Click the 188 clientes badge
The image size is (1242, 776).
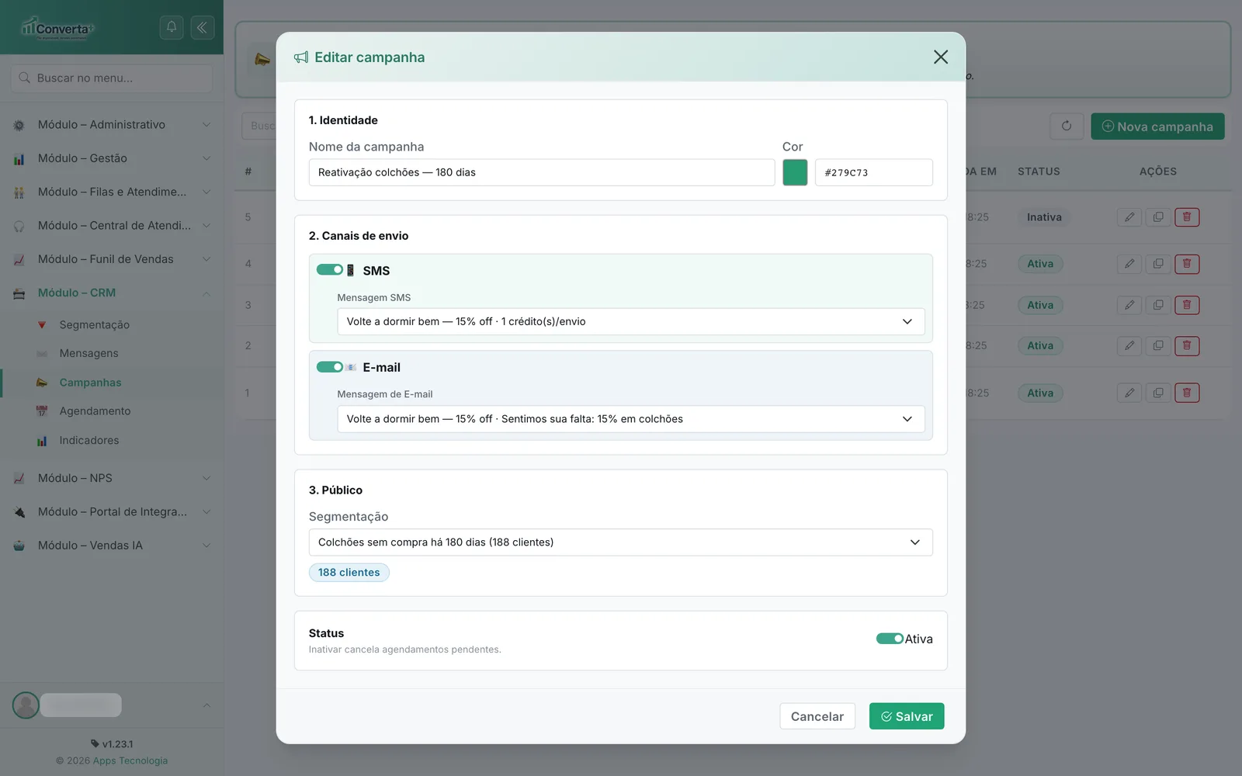pos(349,573)
